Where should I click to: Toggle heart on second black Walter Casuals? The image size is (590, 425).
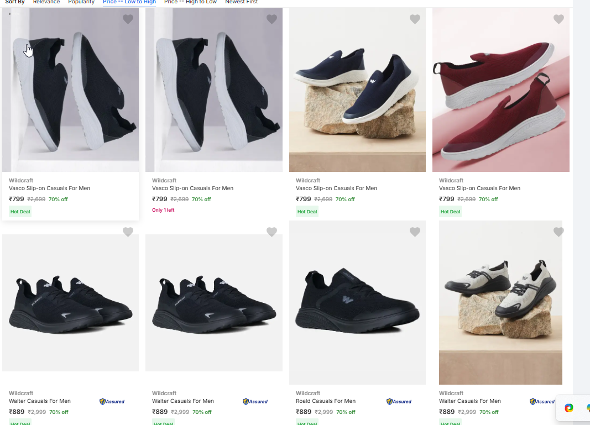[x=271, y=232]
